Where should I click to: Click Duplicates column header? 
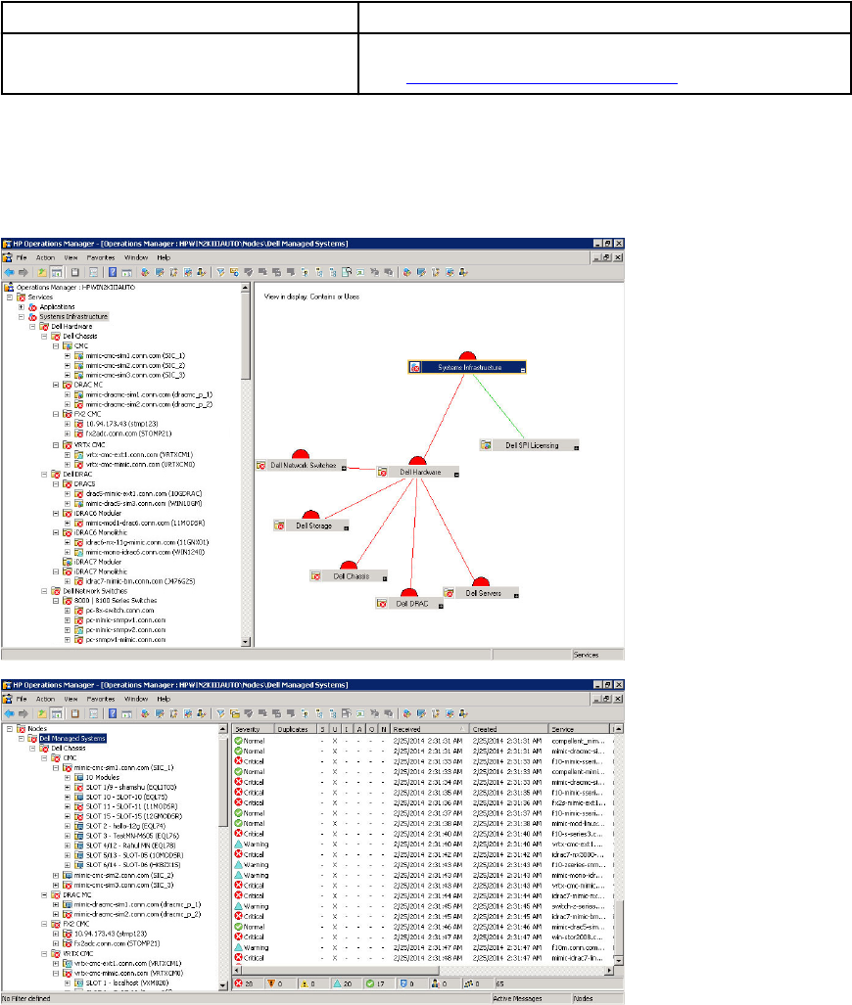(296, 729)
